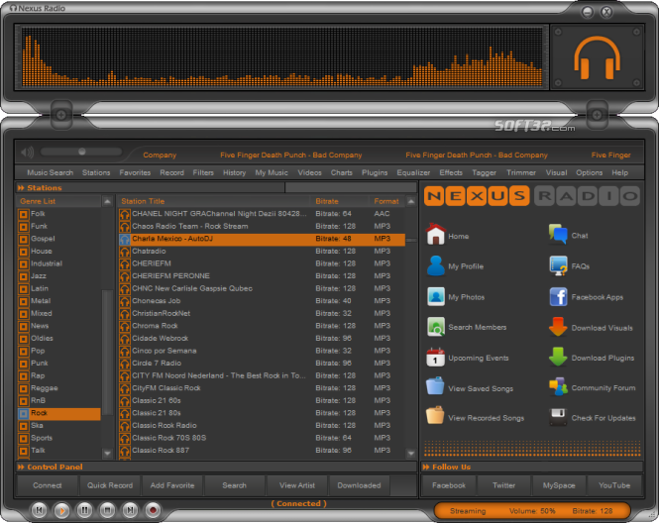Viewport: 659px width, 523px height.
Task: Open the Favorites menu
Action: (x=135, y=172)
